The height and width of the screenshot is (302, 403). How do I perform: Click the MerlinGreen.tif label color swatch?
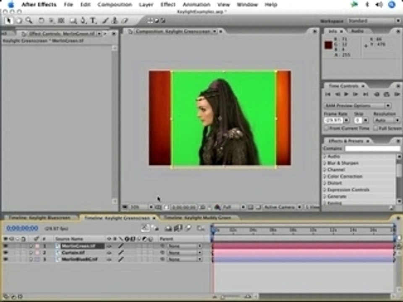(x=37, y=246)
